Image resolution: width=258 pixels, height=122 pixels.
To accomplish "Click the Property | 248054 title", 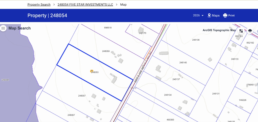I will tap(47, 15).
